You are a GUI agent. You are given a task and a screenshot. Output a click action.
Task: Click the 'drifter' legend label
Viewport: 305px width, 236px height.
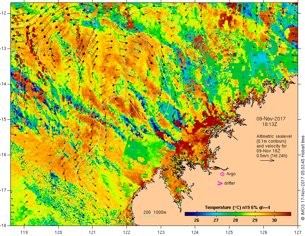[x=229, y=183]
